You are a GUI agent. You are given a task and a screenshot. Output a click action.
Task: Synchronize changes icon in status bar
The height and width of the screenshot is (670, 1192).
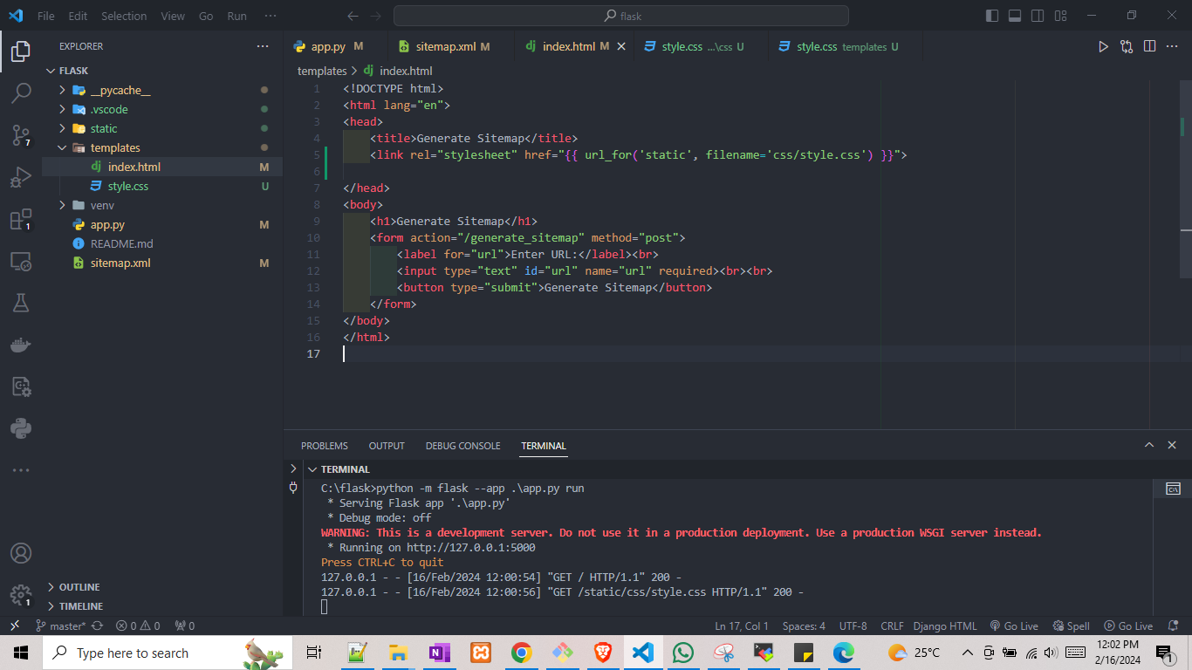(x=97, y=626)
